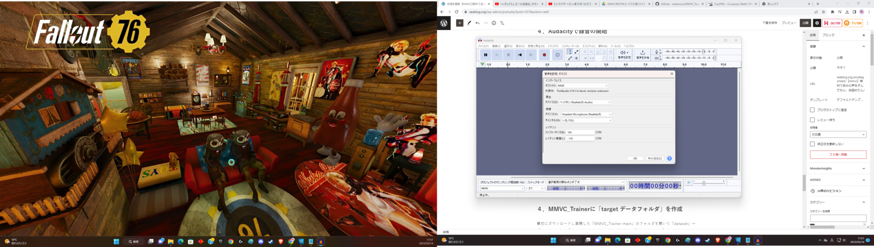Open Windows Start on the Fallout desktop taskbar
The height and width of the screenshot is (247, 874).
[x=116, y=242]
